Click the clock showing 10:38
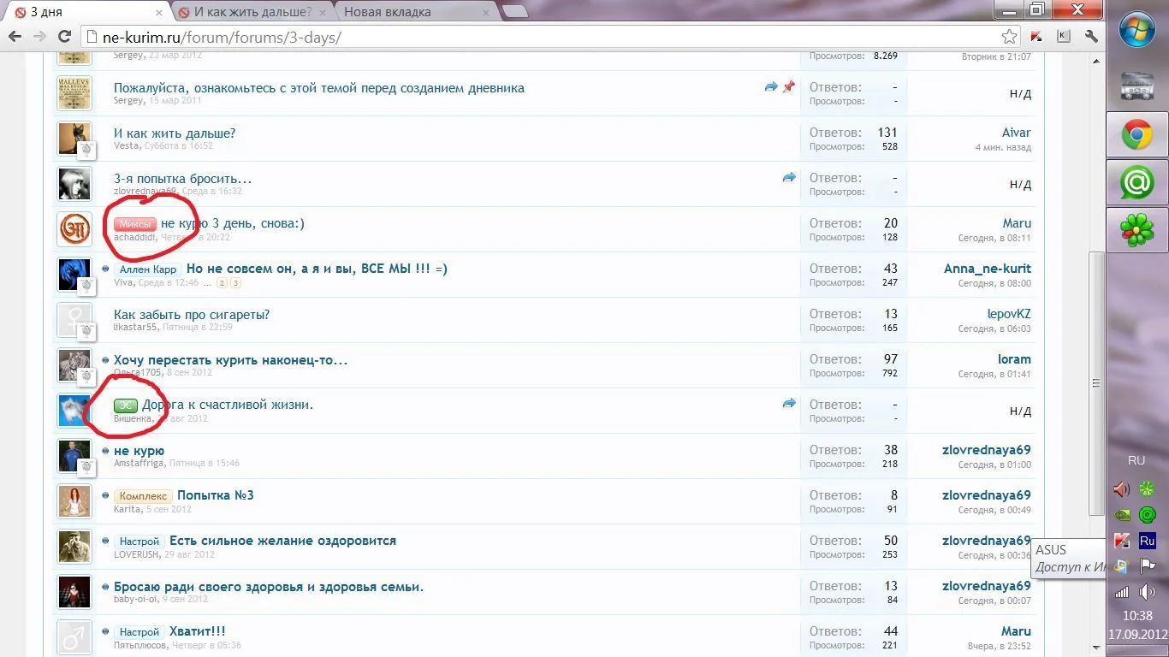1169x657 pixels. (x=1137, y=616)
